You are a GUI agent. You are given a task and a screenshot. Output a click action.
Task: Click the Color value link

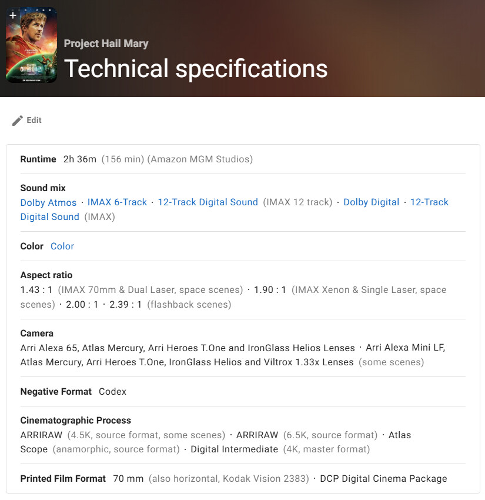point(62,246)
